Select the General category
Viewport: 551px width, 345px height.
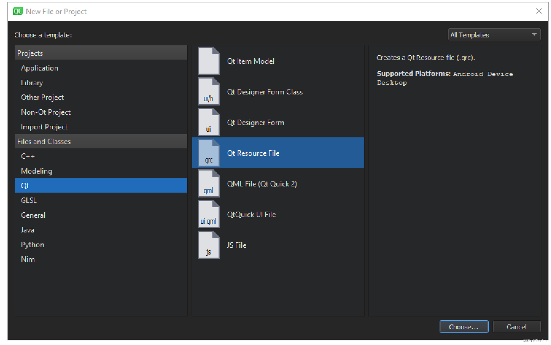click(101, 215)
